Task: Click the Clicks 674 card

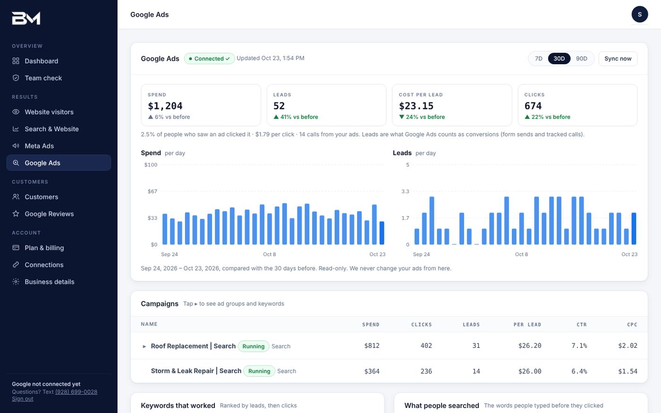Action: click(577, 105)
